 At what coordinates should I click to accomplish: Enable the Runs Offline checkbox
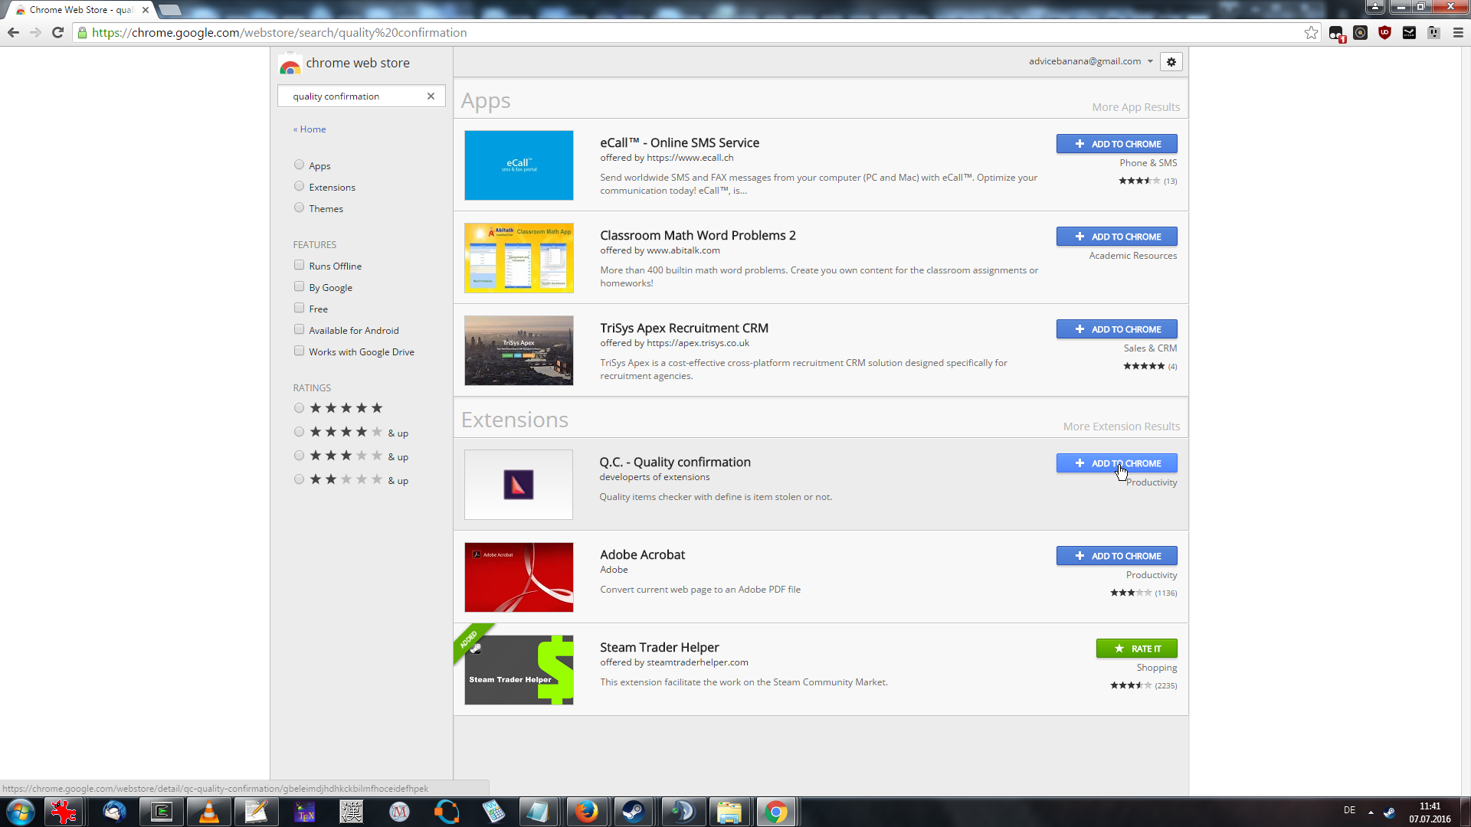click(x=299, y=266)
